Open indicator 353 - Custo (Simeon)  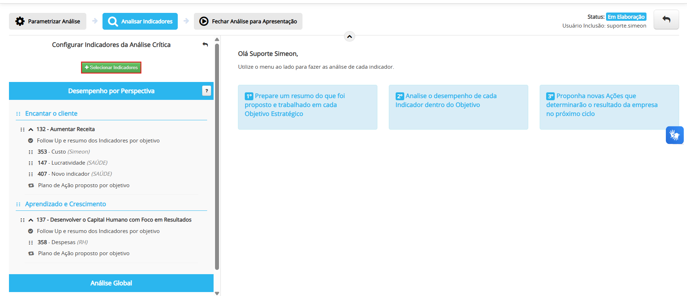[x=64, y=152]
